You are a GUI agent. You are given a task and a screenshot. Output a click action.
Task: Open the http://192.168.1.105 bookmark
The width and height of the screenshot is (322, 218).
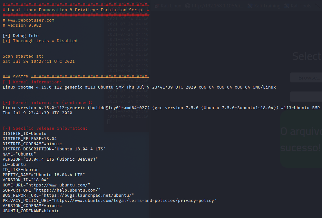[218, 6]
